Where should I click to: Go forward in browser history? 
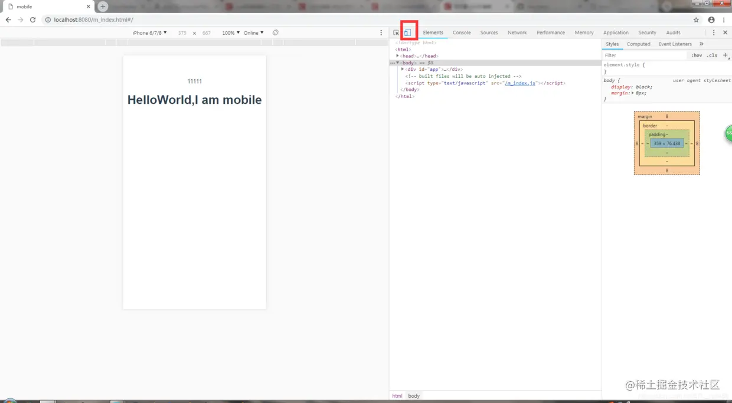pyautogui.click(x=21, y=19)
